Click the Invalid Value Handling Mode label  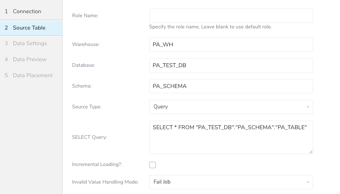click(105, 182)
